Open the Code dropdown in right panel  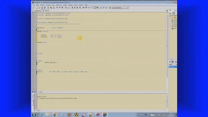point(173,64)
